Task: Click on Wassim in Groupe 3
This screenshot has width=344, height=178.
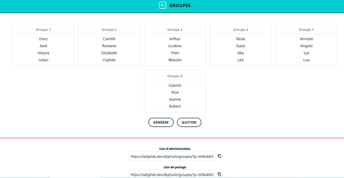Action: (175, 60)
